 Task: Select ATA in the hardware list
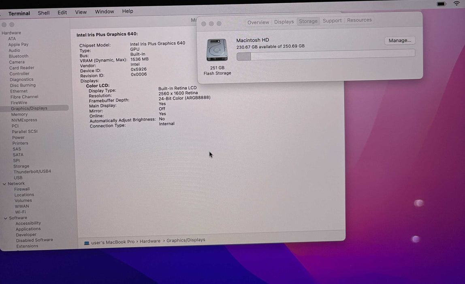[x=12, y=39]
